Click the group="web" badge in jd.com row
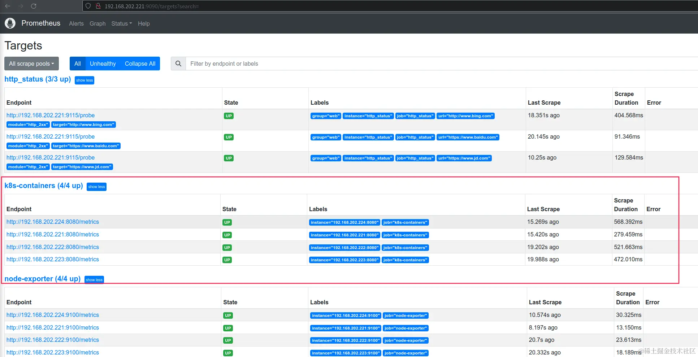Viewport: 698px width, 357px height. click(x=326, y=158)
